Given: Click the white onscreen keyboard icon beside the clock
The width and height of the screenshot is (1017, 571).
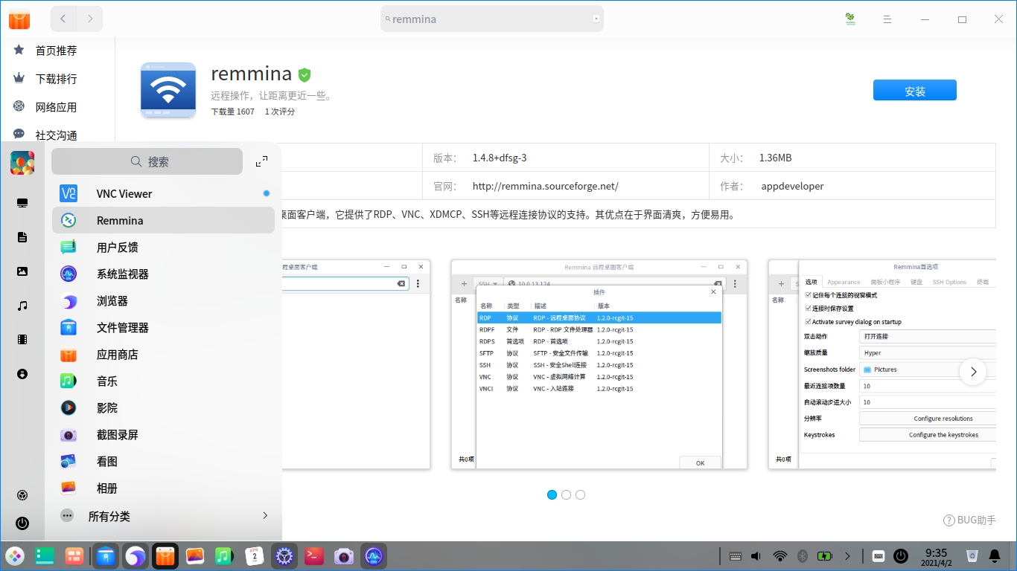Looking at the screenshot, I should coord(879,556).
